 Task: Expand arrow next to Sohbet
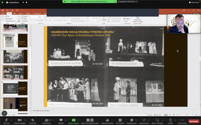coord(65,120)
